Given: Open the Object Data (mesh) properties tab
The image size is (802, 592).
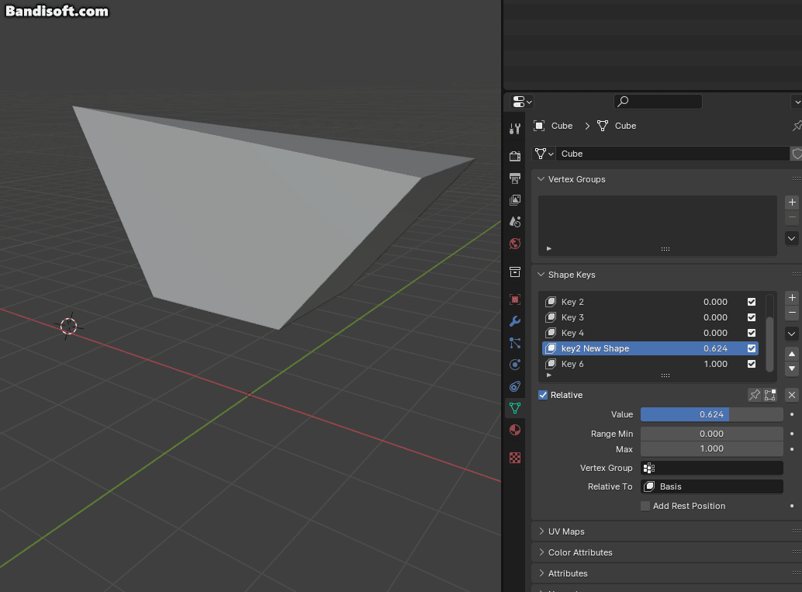Looking at the screenshot, I should click(514, 408).
